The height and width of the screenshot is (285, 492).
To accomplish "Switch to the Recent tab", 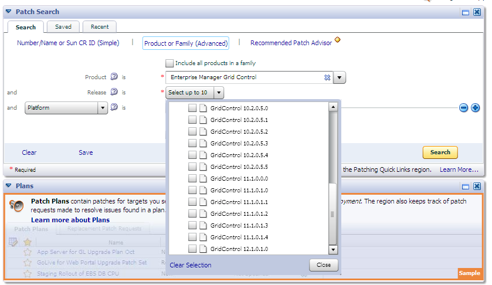I will click(100, 26).
